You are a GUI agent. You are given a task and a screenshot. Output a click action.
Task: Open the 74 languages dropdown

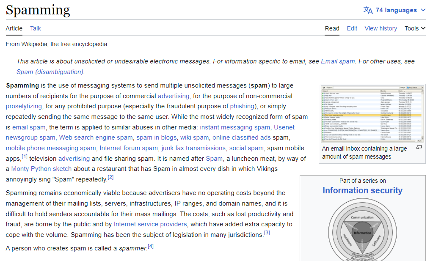pos(394,10)
